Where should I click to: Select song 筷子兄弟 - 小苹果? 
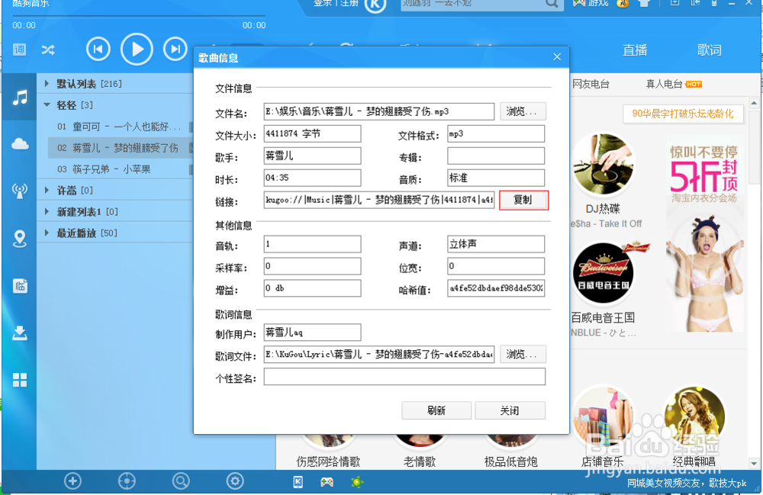coord(121,169)
